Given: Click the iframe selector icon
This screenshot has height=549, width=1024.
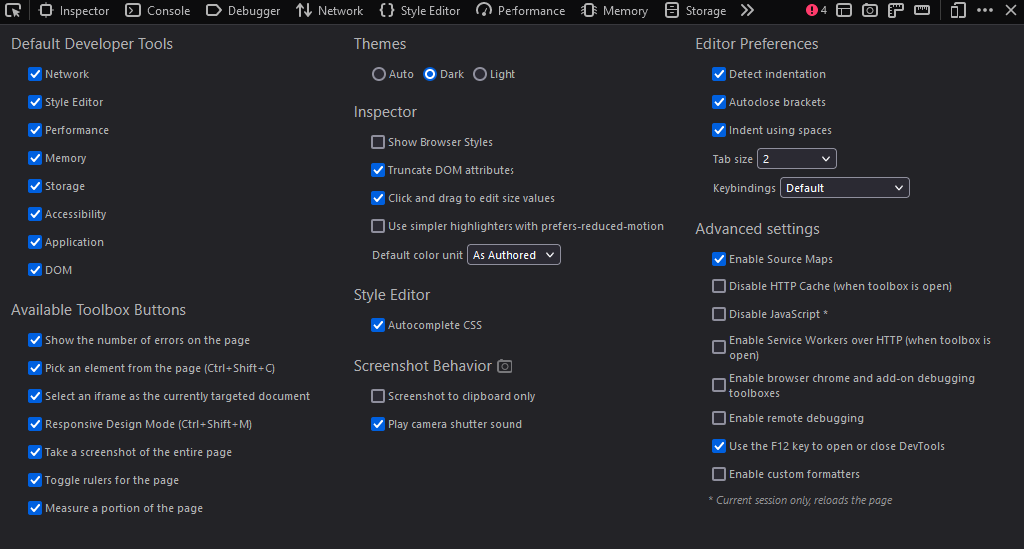Looking at the screenshot, I should pyautogui.click(x=844, y=11).
